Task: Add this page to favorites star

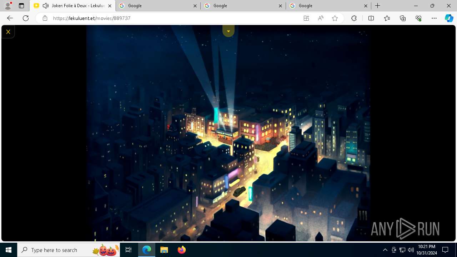Action: click(335, 18)
